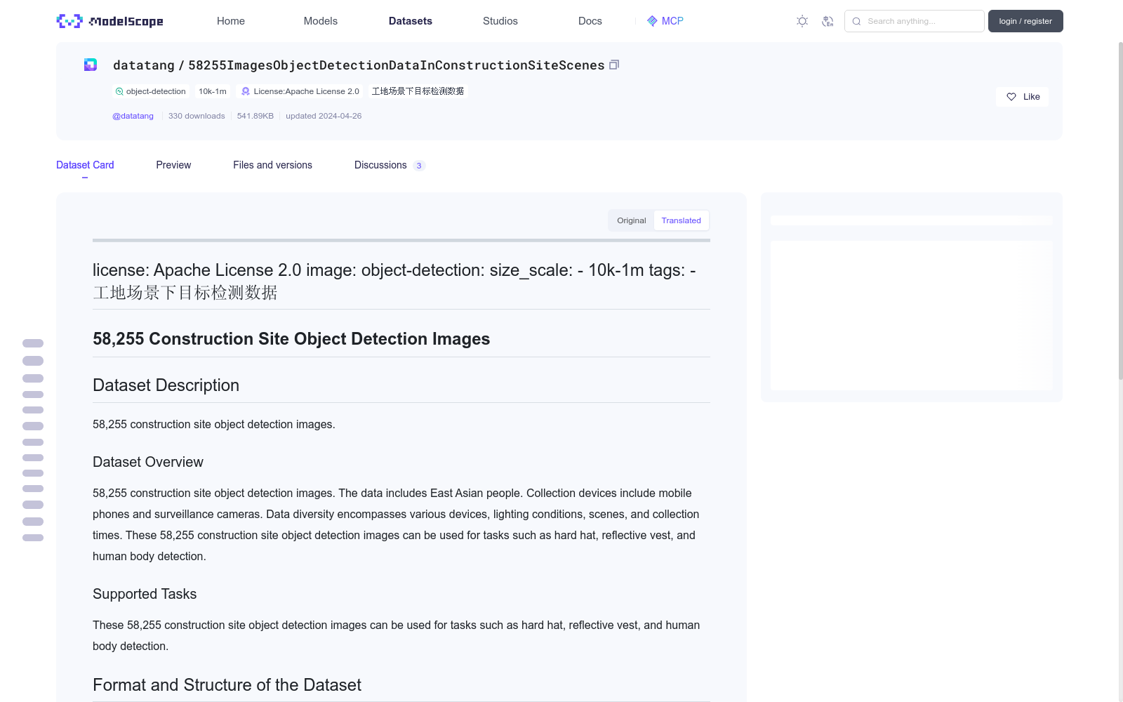
Task: Open the Models menu
Action: pyautogui.click(x=321, y=21)
